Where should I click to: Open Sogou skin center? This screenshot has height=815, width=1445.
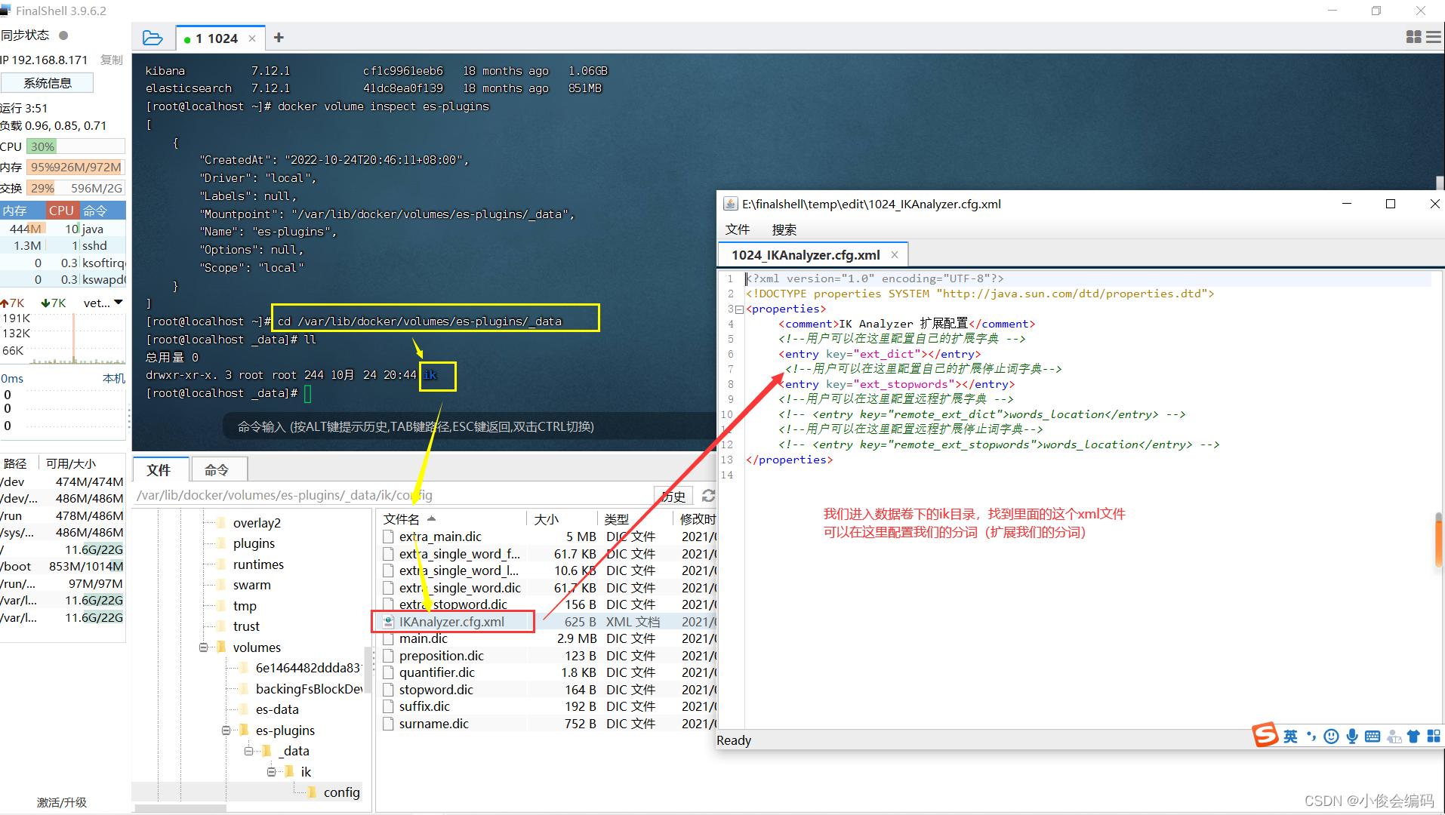click(1413, 736)
